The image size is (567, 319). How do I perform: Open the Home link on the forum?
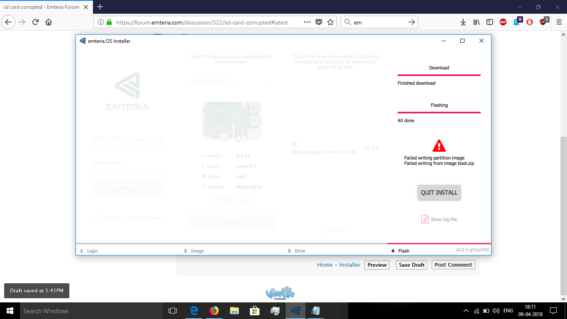point(325,265)
